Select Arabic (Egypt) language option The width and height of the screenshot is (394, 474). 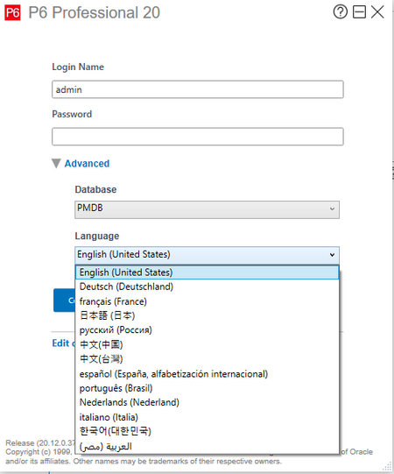point(208,447)
